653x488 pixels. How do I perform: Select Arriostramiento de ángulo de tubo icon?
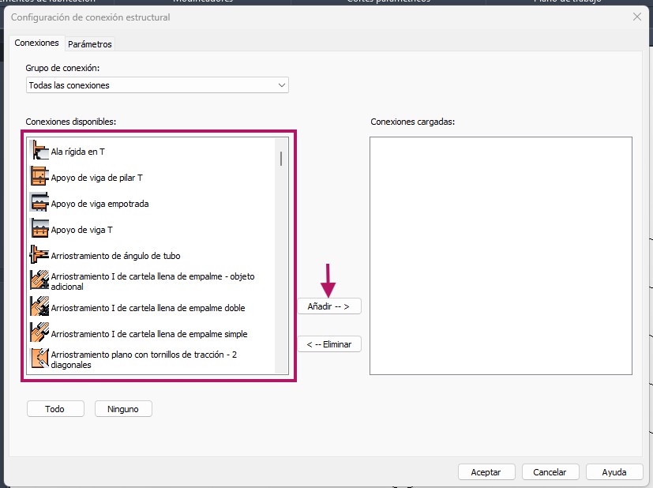click(x=39, y=256)
